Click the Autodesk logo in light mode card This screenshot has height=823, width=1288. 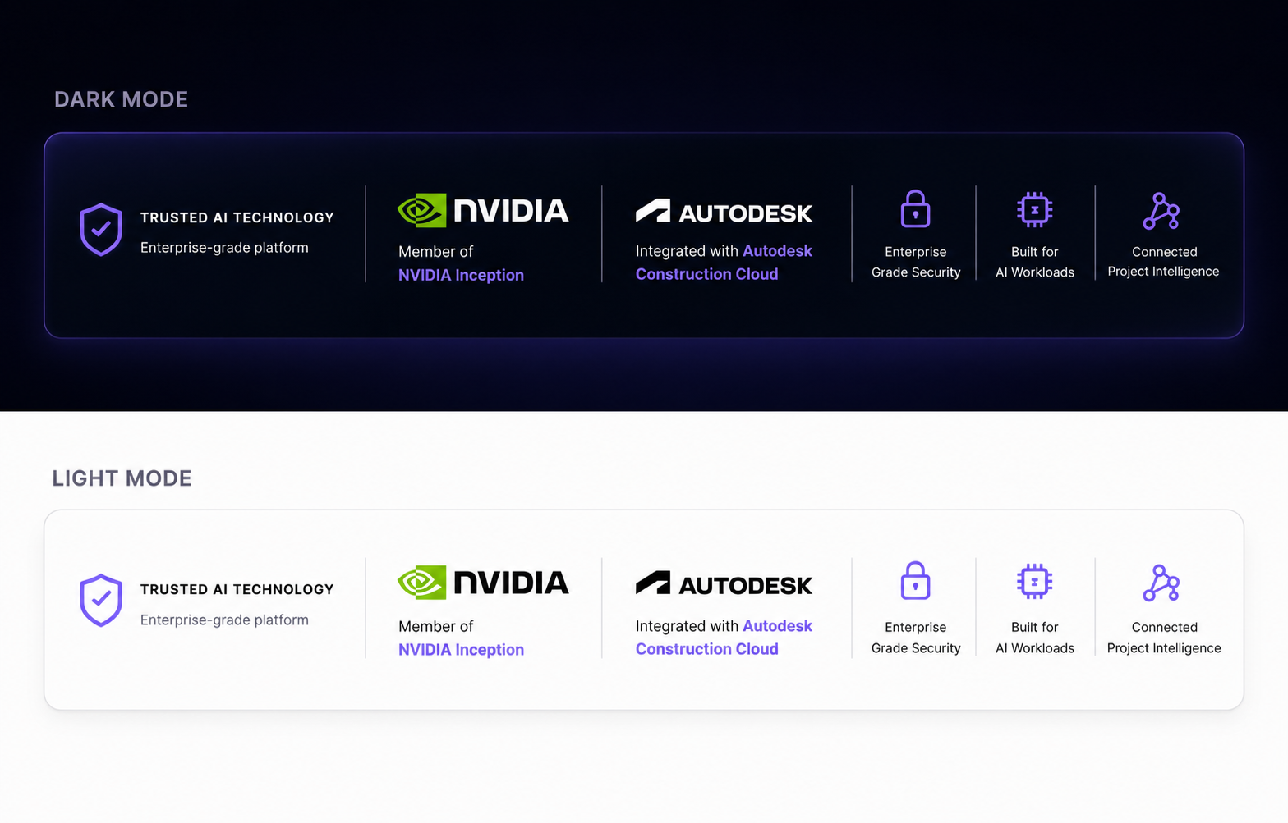click(724, 583)
